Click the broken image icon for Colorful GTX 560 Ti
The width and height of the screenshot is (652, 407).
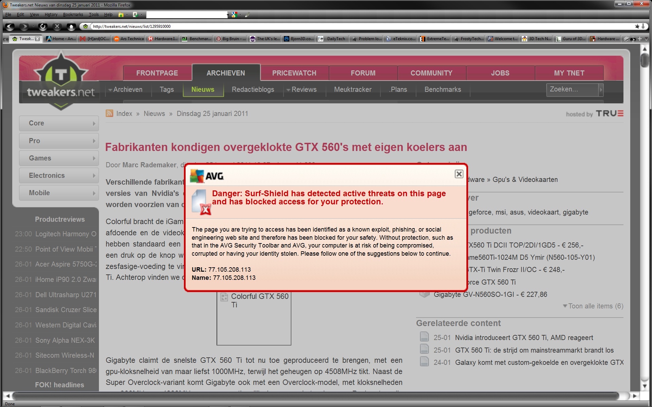(224, 297)
